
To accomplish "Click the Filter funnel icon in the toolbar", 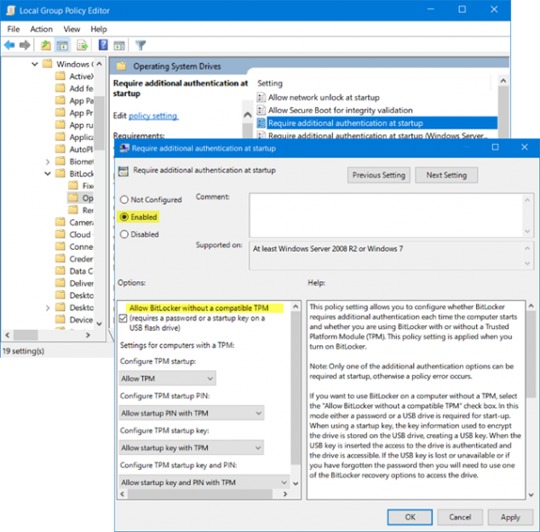I will [141, 45].
